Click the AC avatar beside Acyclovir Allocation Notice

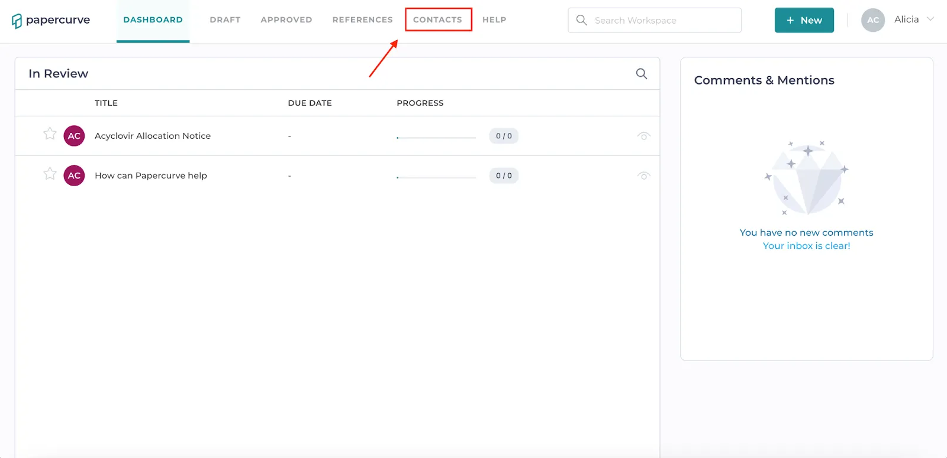coord(74,136)
